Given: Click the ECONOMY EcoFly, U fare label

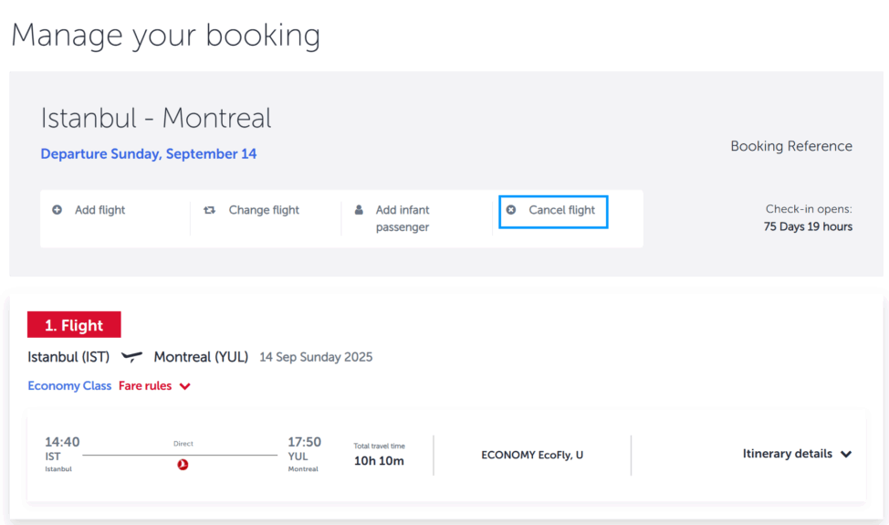Looking at the screenshot, I should tap(532, 455).
